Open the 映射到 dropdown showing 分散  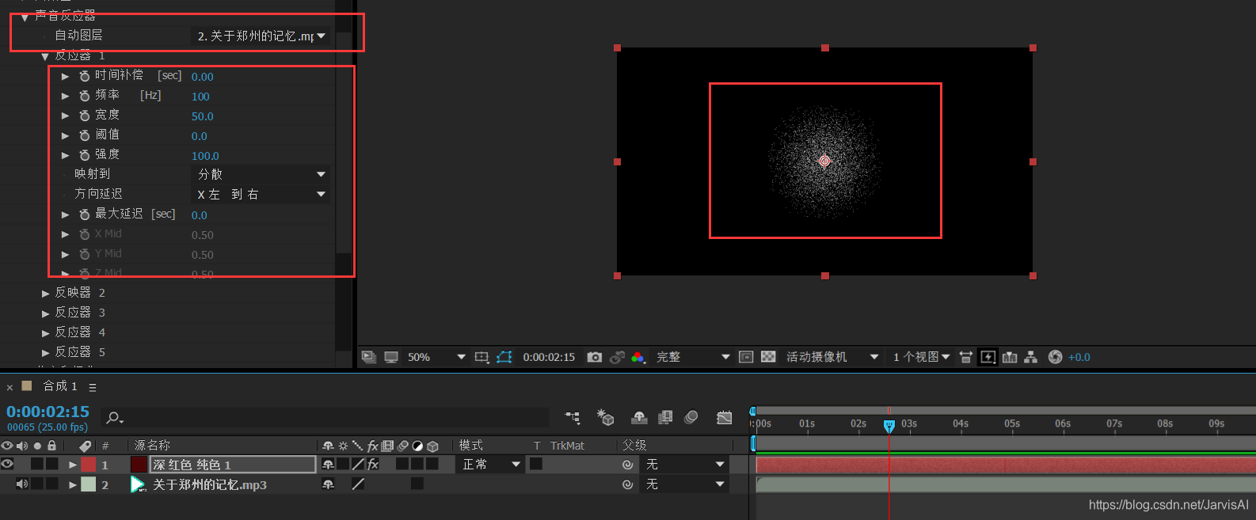tap(261, 174)
